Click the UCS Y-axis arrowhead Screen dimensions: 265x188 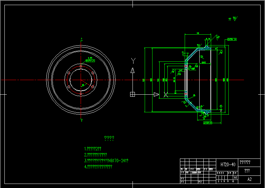point(132,70)
